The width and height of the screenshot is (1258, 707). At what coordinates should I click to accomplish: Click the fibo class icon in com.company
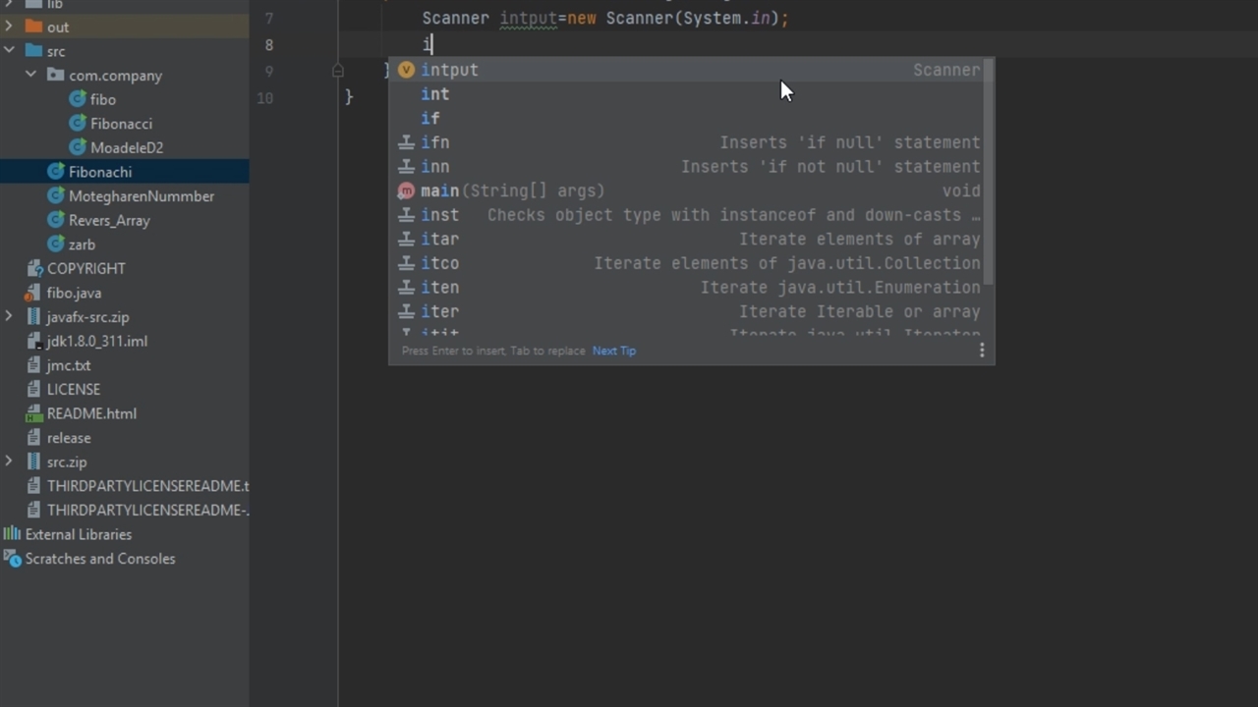[78, 99]
